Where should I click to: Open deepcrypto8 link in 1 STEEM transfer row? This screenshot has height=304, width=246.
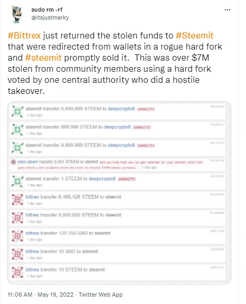coord(102,178)
